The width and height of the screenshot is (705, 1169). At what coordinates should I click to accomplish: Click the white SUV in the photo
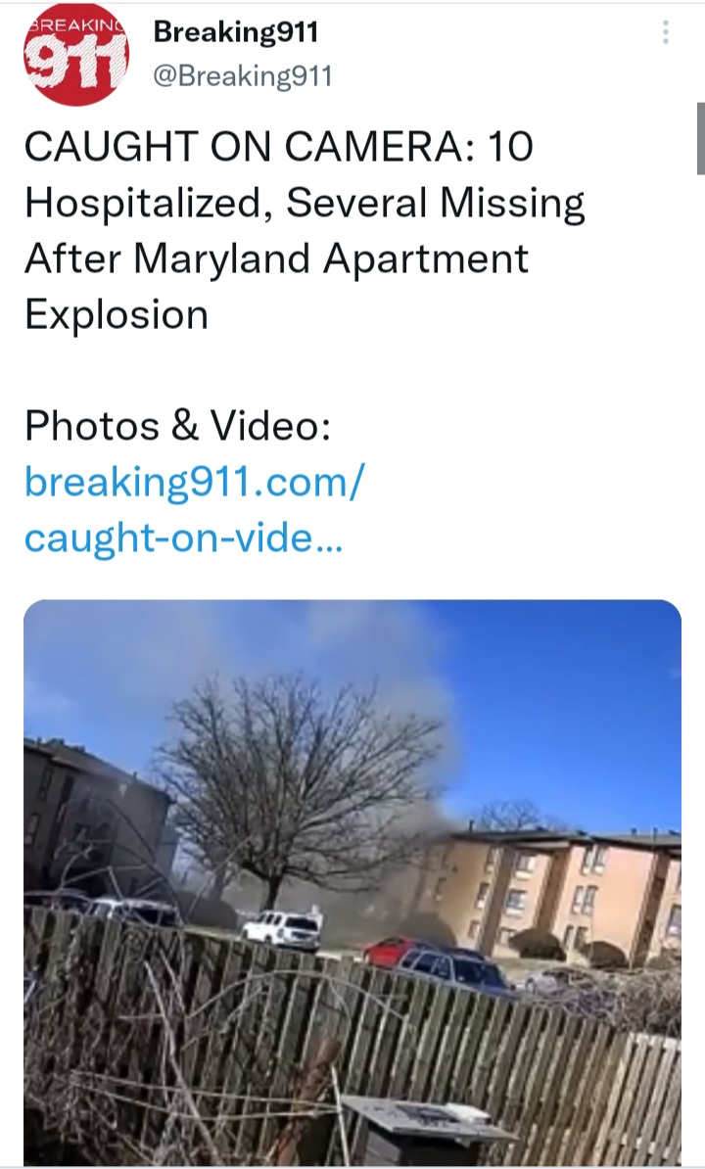click(282, 929)
